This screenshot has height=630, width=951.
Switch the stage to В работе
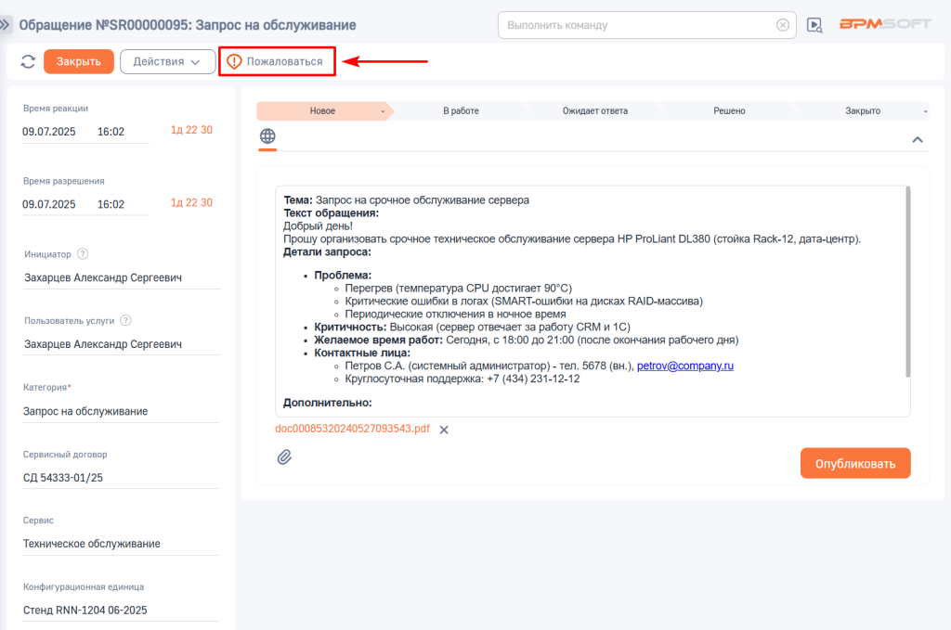pyautogui.click(x=461, y=111)
